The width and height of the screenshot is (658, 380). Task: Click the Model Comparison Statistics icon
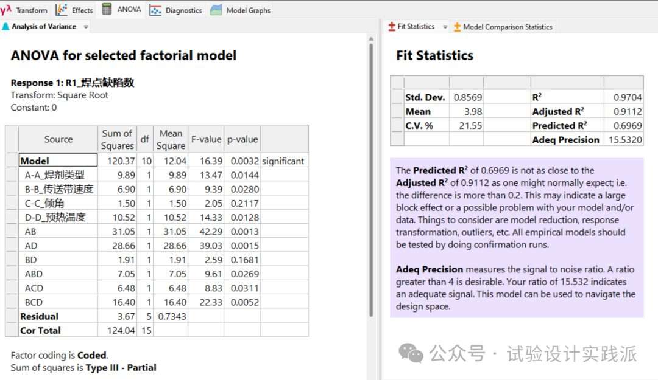click(457, 27)
